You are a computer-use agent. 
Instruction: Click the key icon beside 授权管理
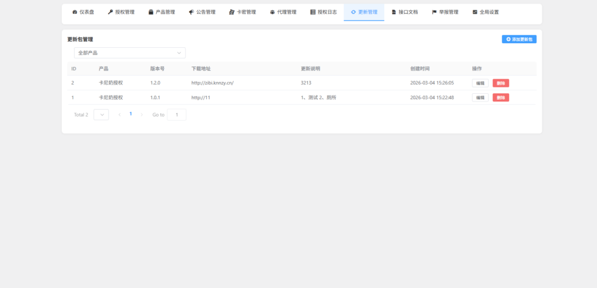110,12
